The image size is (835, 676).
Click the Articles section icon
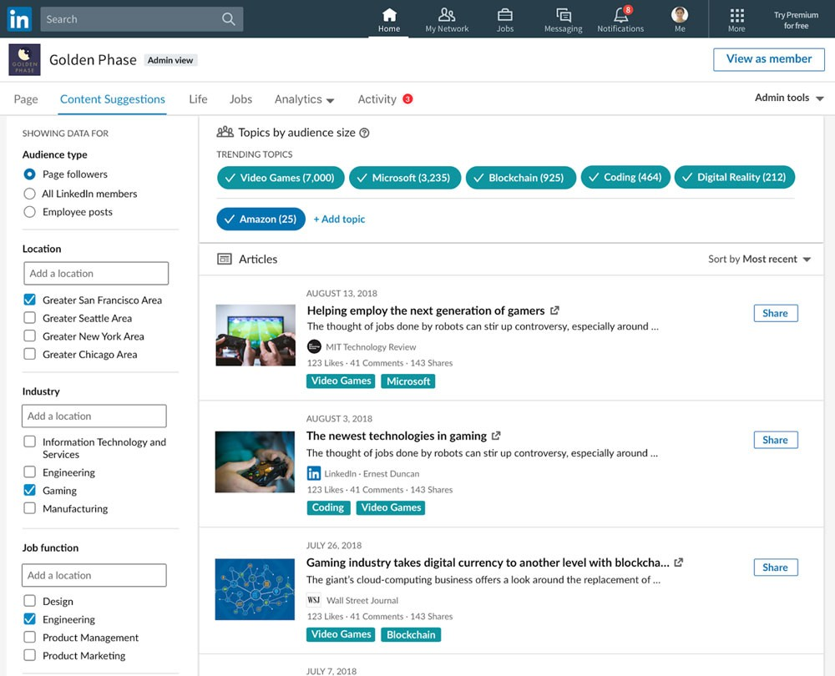[225, 260]
